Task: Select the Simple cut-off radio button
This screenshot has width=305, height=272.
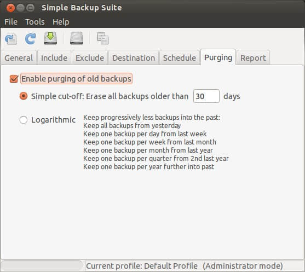Action: point(24,96)
